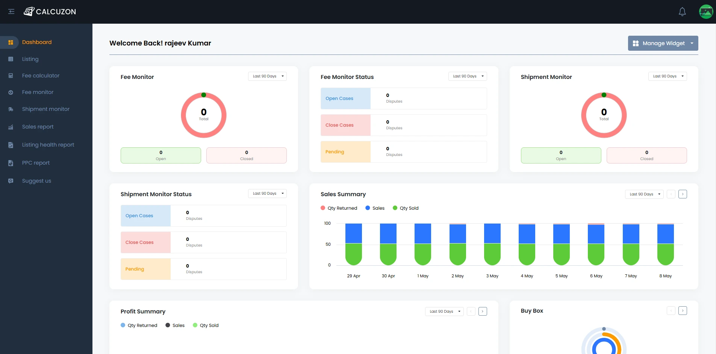Click the Sales report chart icon
The height and width of the screenshot is (354, 716).
click(x=11, y=127)
